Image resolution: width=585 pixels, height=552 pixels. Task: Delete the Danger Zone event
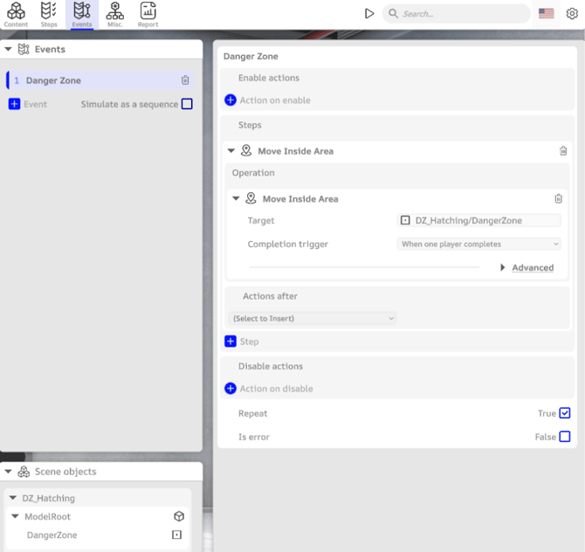pos(185,80)
